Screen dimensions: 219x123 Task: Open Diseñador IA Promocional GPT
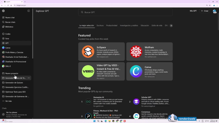(x=16, y=61)
